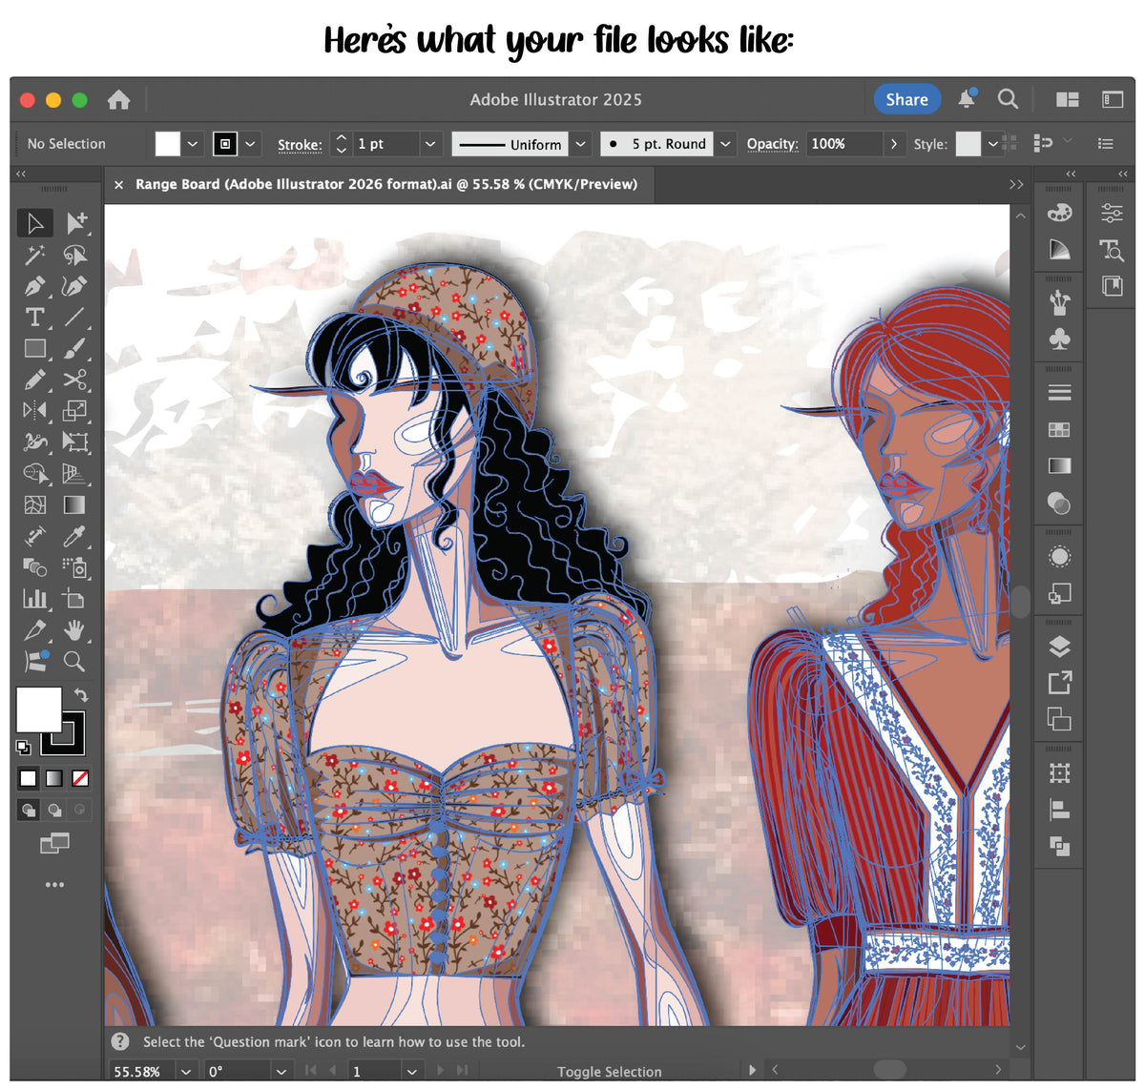Select the Shape Builder tool

click(35, 473)
